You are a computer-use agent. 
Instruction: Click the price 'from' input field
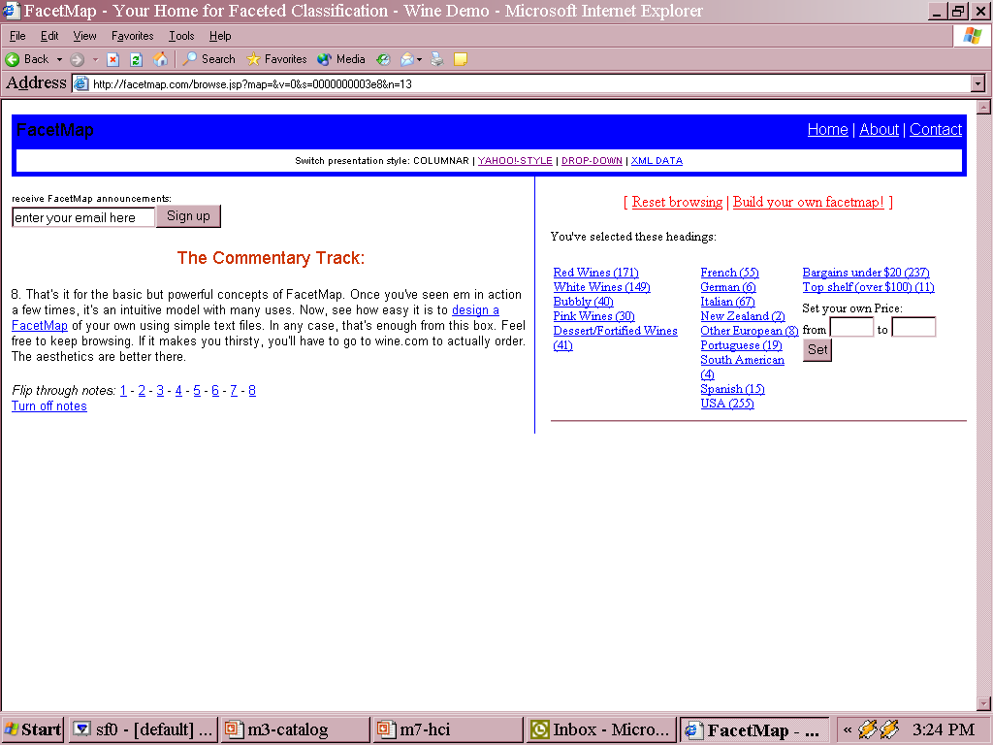click(851, 328)
